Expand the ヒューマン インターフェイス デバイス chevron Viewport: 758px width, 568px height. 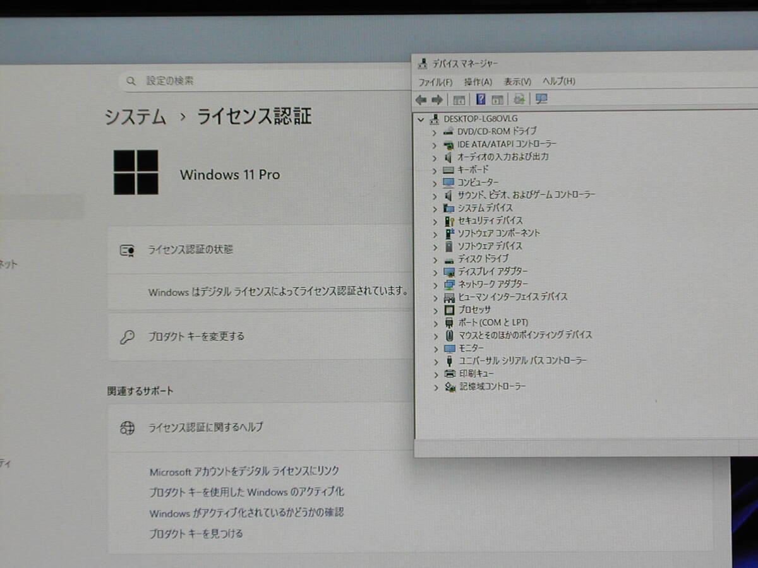coord(435,297)
